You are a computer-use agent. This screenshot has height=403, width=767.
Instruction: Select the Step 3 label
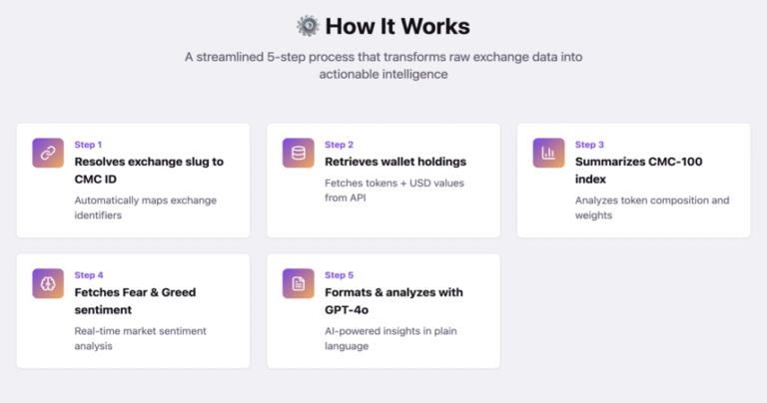pos(589,145)
